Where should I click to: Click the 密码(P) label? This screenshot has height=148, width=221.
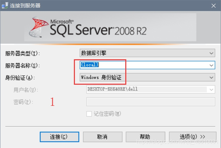point(23,102)
